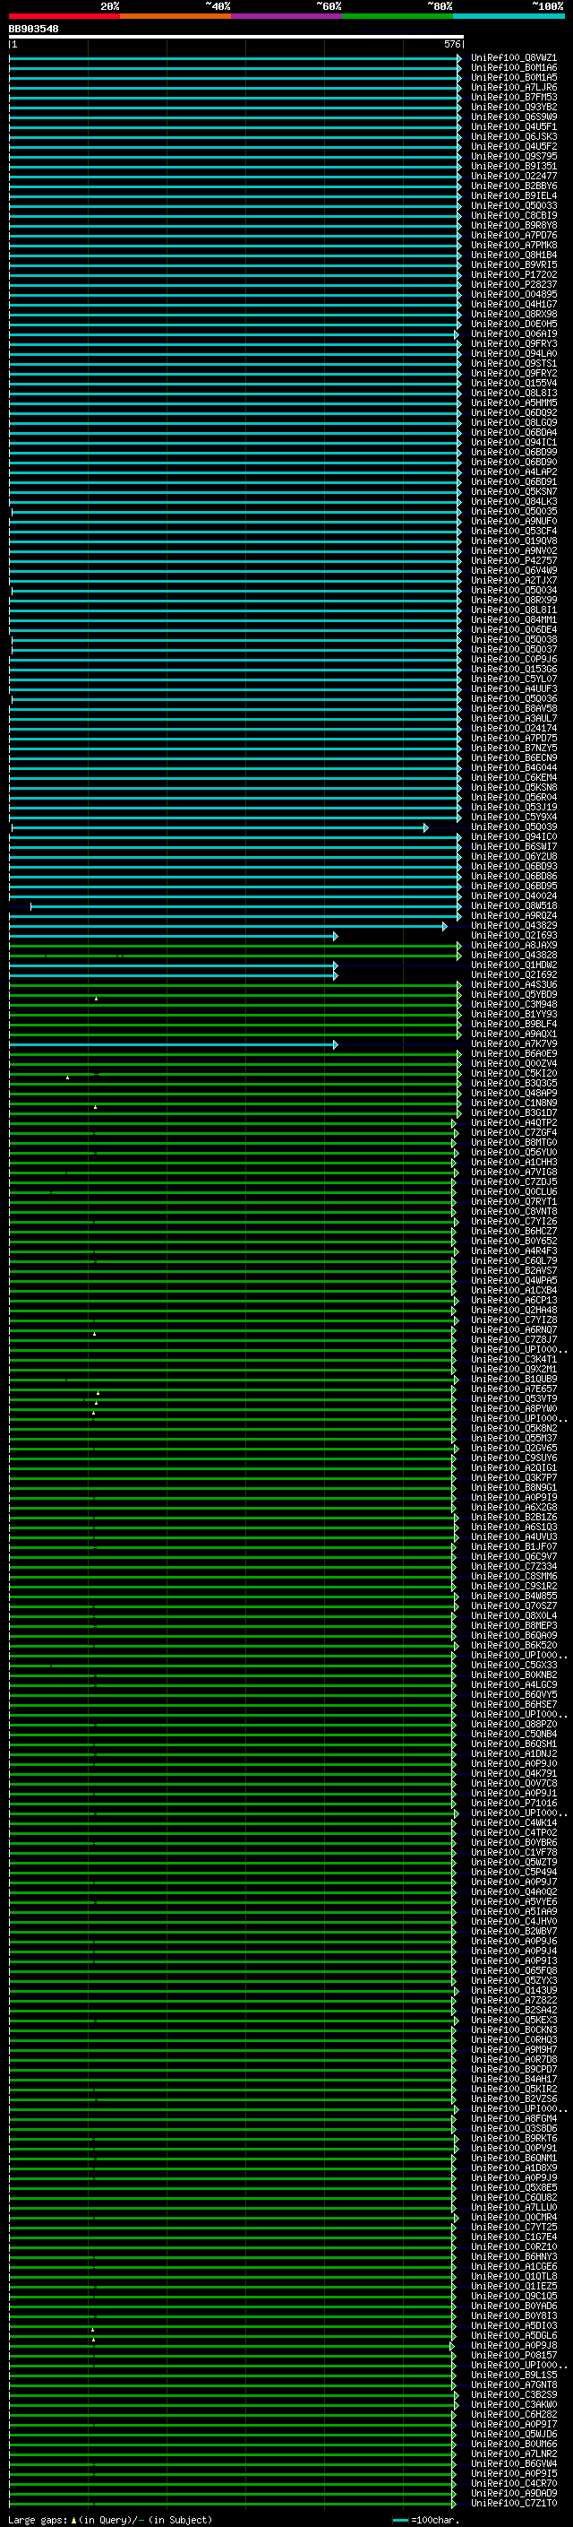Open hit UniRef100_A7LJR6

[513, 87]
